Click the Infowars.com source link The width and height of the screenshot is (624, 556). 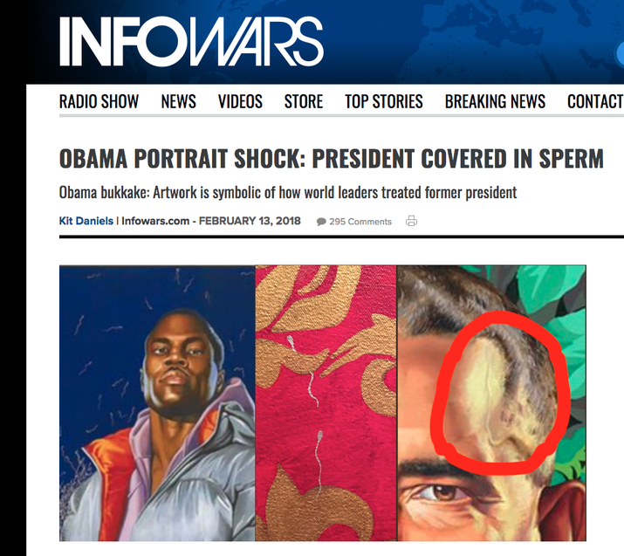click(x=155, y=221)
